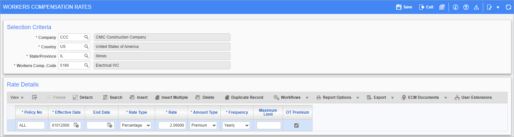Viewport: 514px width, 137px height.
Task: Sort by Effective Date column header
Action: click(67, 112)
